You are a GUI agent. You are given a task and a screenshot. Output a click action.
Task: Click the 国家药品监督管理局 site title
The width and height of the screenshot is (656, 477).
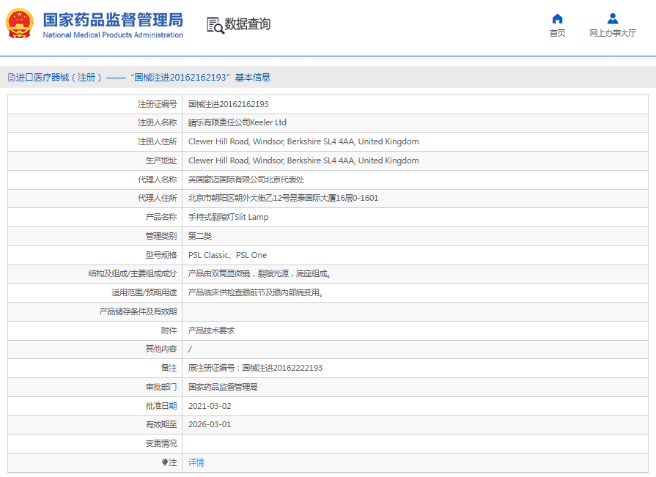point(113,19)
